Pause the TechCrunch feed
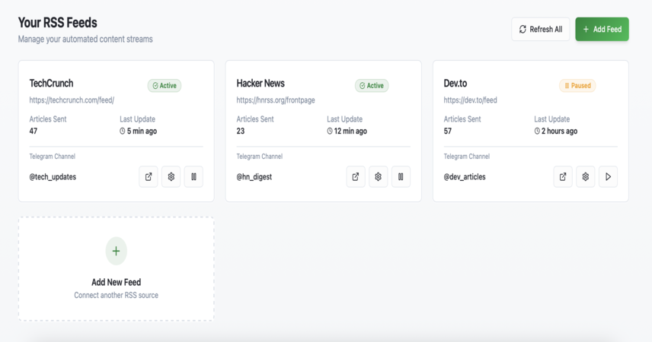652x342 pixels. pyautogui.click(x=193, y=177)
